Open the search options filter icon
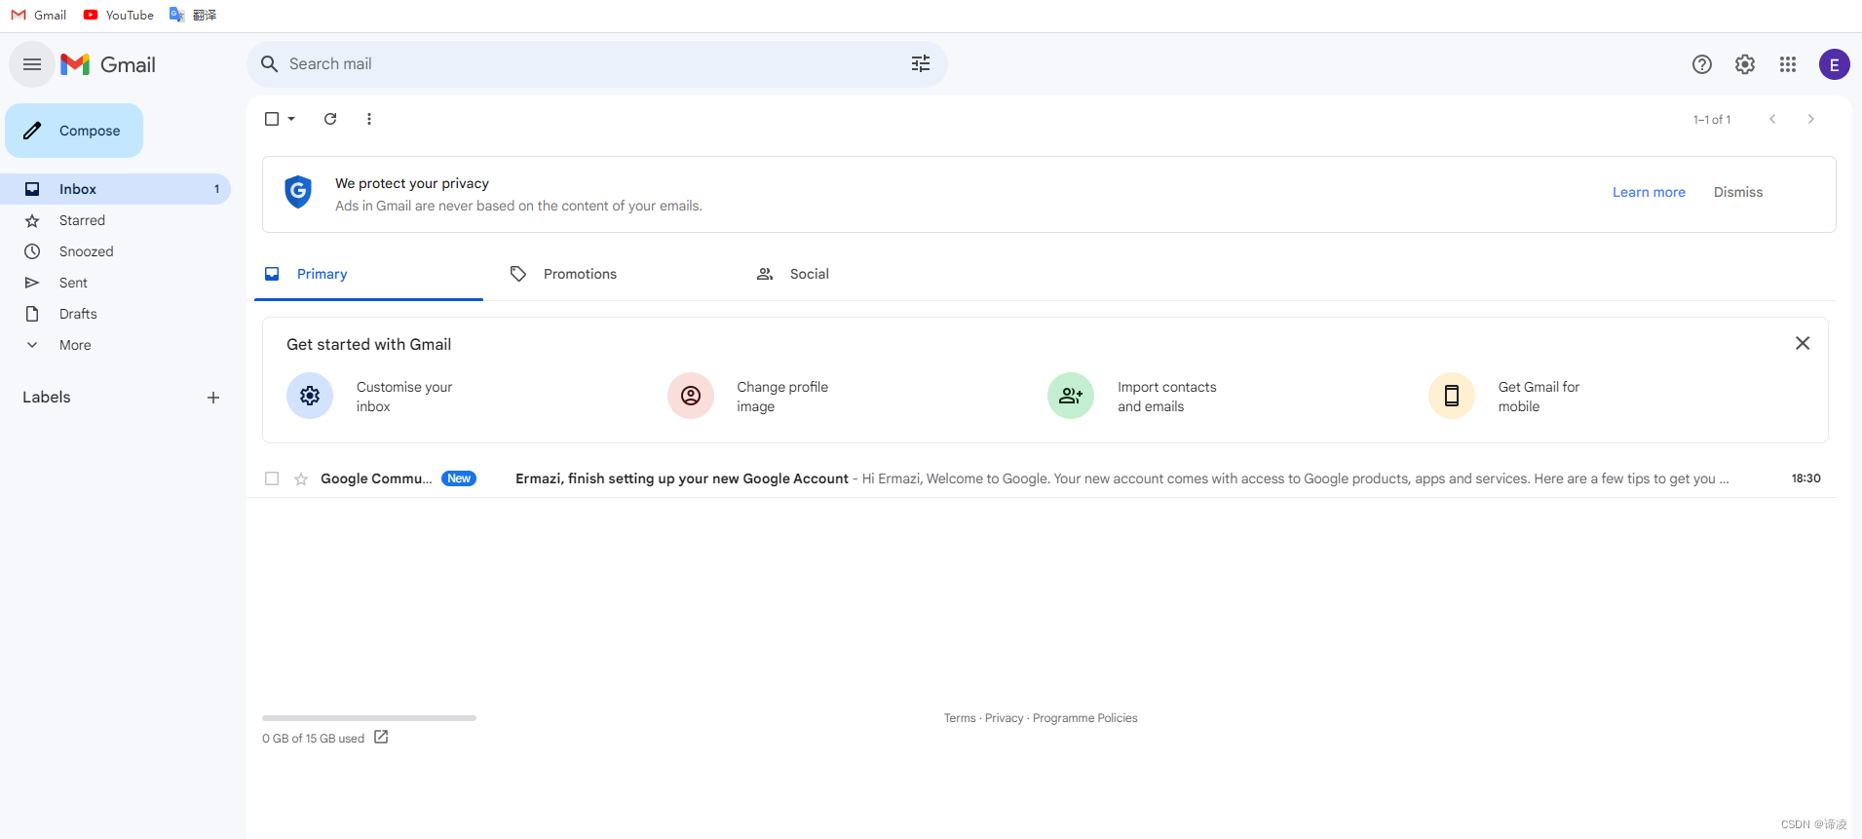 [x=921, y=64]
